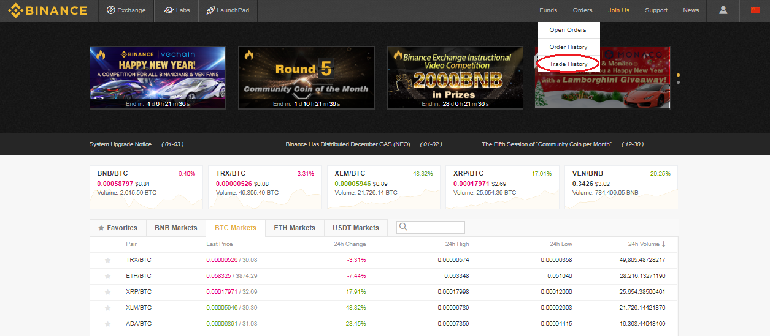This screenshot has width=770, height=336.
Task: Switch to the Favorites tab
Action: pos(118,228)
